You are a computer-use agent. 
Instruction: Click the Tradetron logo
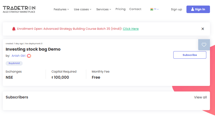pyautogui.click(x=19, y=9)
